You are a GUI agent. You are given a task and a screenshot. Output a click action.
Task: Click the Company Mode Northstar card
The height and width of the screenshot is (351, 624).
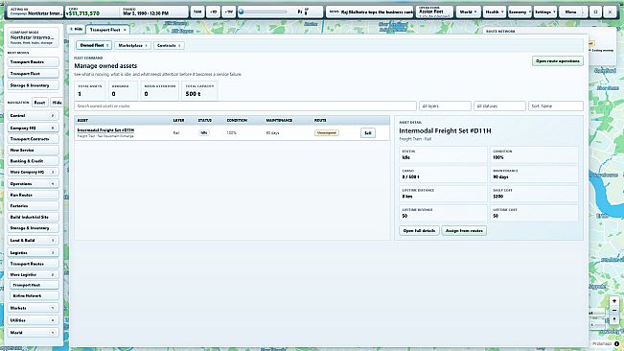[x=33, y=37]
